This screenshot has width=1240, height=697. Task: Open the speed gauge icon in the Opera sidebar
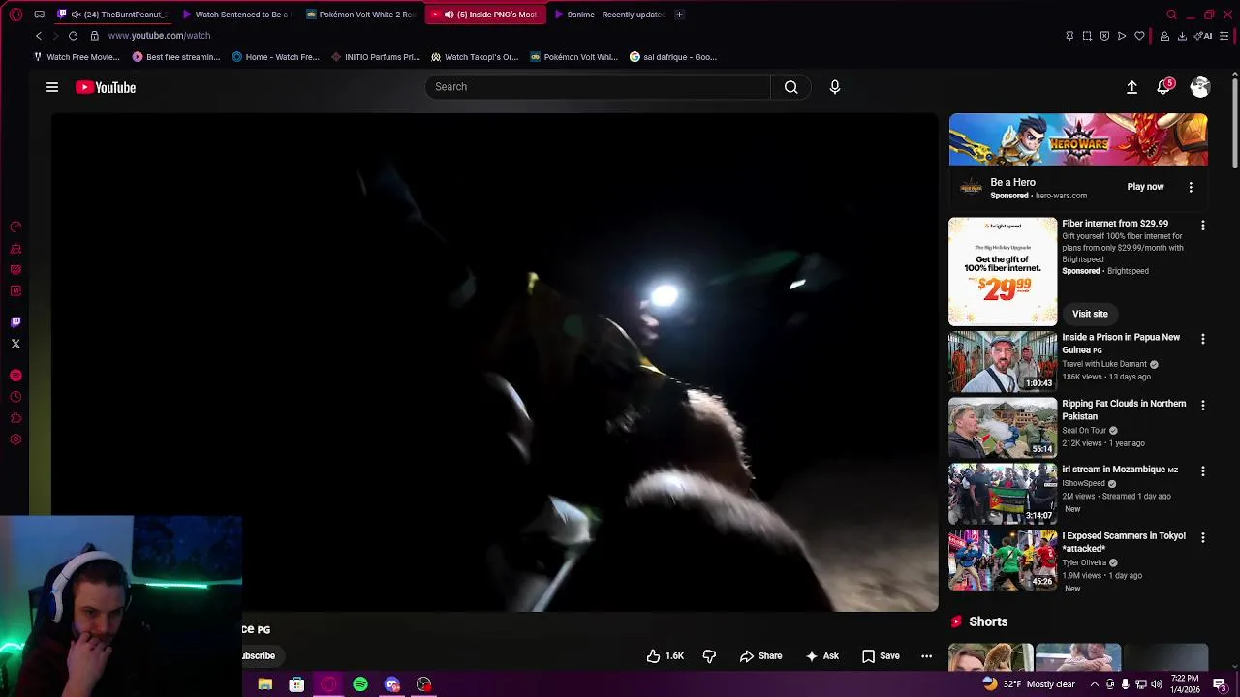pos(15,227)
